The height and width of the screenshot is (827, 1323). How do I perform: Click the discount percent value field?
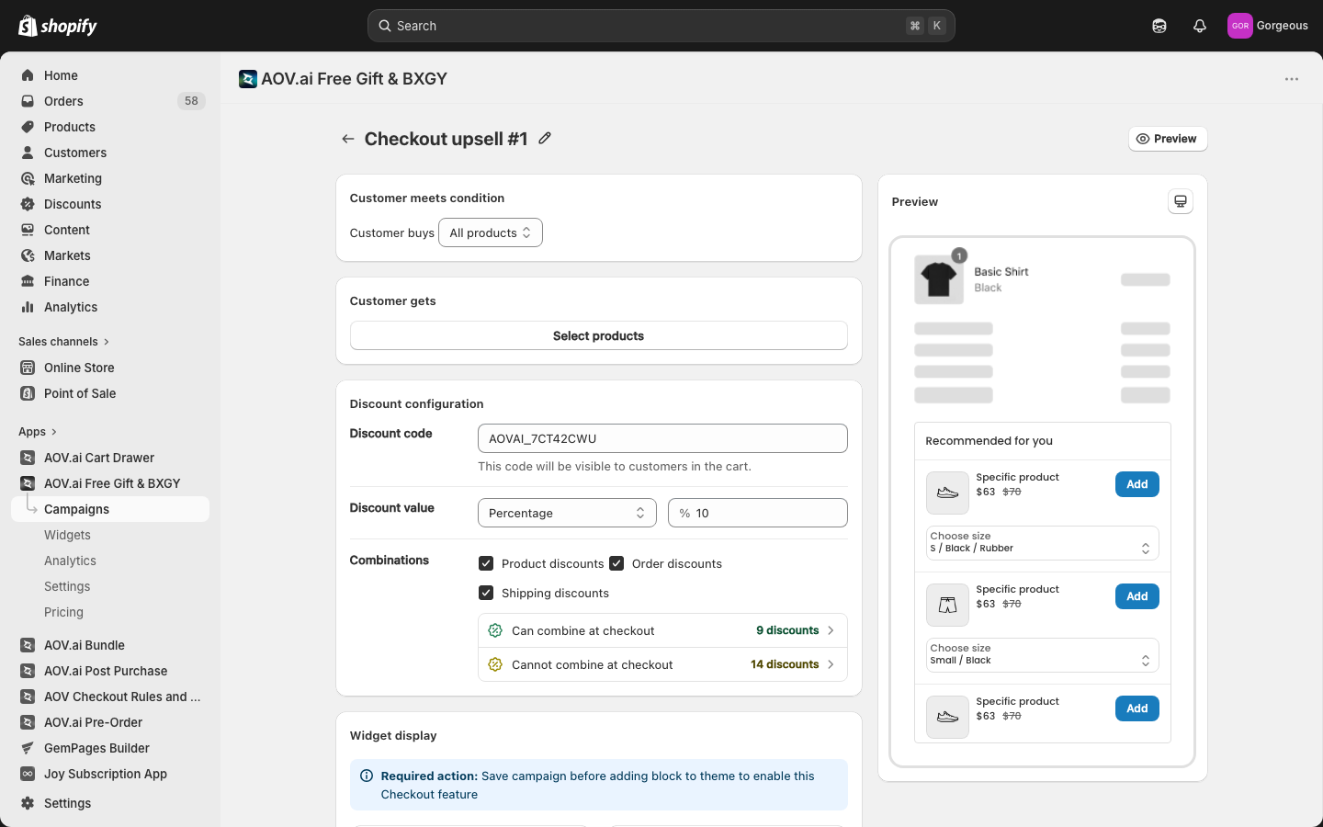(x=758, y=513)
